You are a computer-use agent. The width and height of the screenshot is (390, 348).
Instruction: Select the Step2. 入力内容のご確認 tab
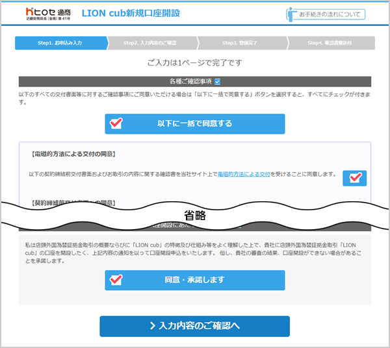pyautogui.click(x=152, y=43)
